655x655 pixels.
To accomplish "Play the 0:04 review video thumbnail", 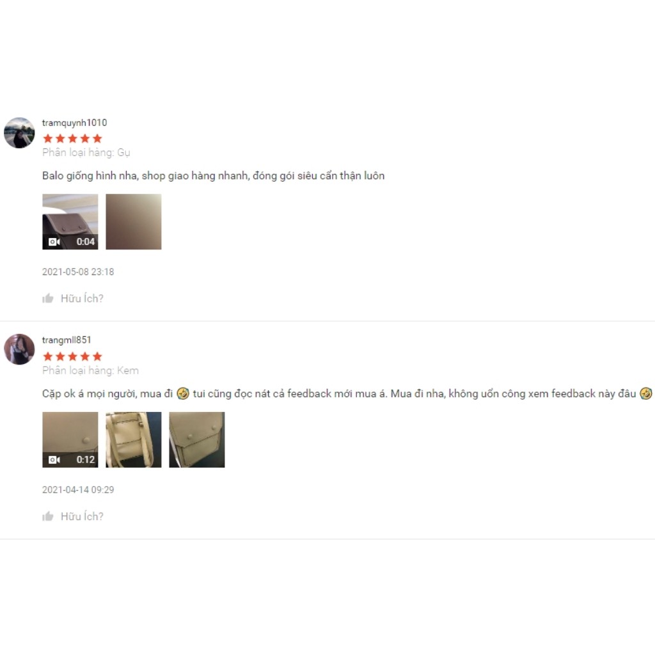I will point(70,222).
